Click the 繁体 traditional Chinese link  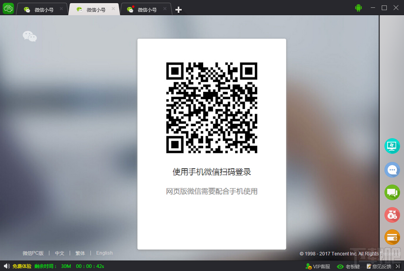pyautogui.click(x=80, y=253)
